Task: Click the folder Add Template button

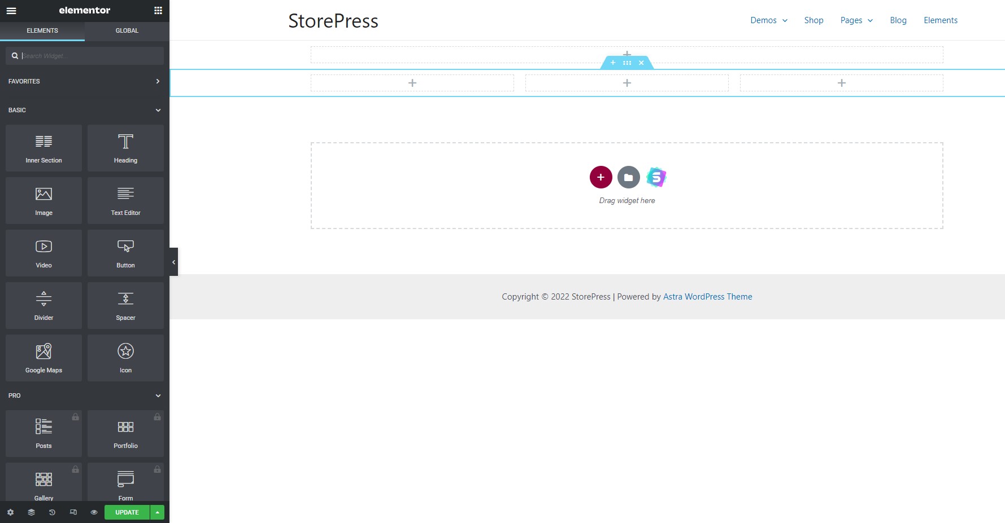Action: tap(628, 177)
